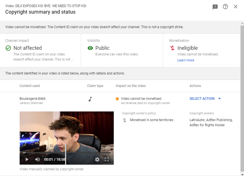Image resolution: width=244 pixels, height=176 pixels.
Task: Click the Channel impact label
Action: 17,41
